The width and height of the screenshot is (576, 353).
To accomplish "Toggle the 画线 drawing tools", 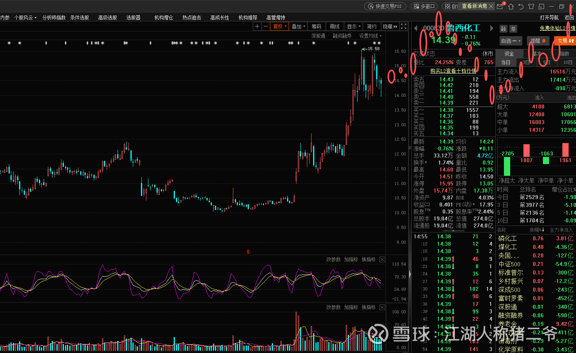I will [335, 26].
